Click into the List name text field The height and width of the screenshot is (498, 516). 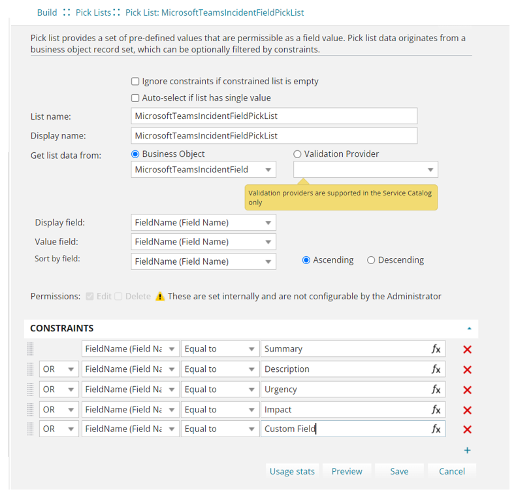pyautogui.click(x=274, y=116)
